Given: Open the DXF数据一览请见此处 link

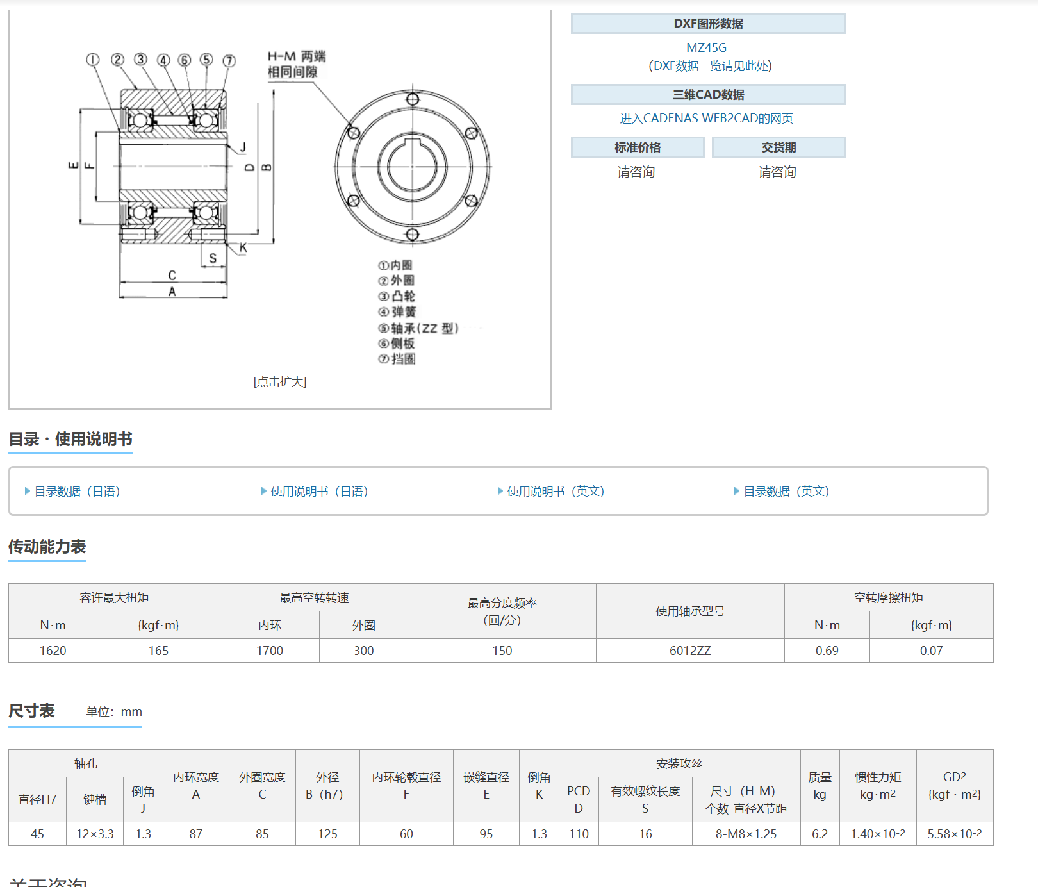Looking at the screenshot, I should pyautogui.click(x=710, y=66).
